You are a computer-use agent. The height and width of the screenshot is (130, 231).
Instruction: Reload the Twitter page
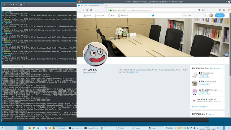(x=87, y=10)
